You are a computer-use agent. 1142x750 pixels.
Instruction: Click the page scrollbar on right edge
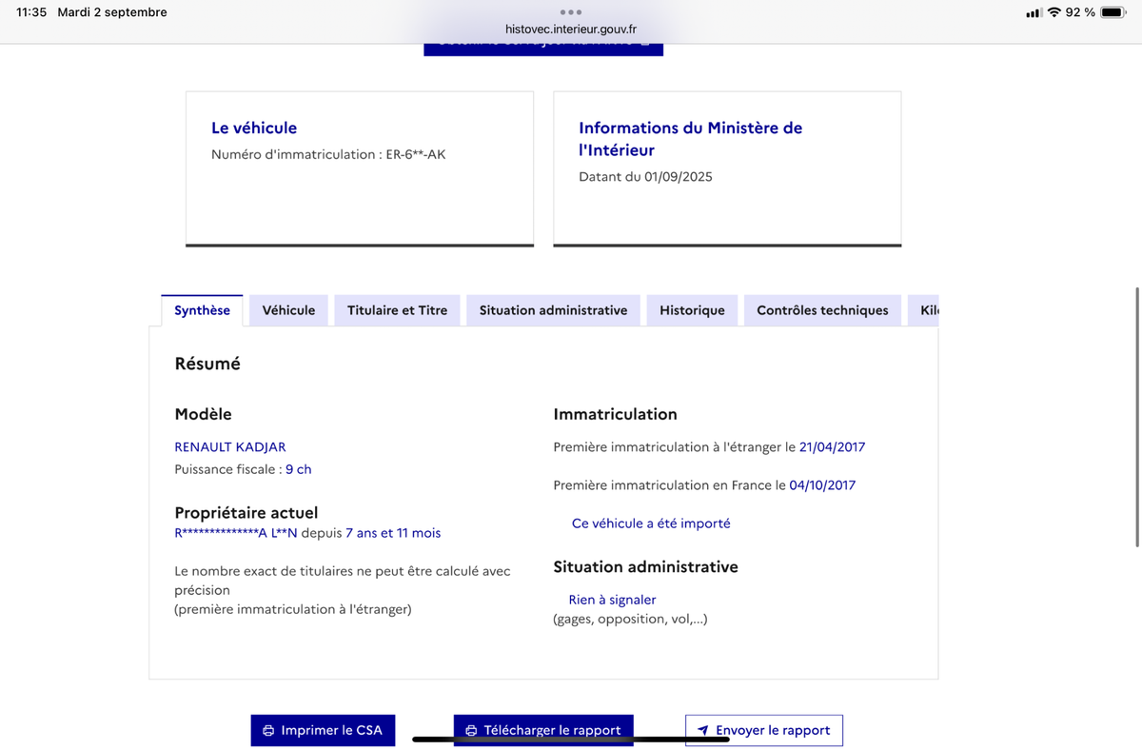coord(1138,416)
